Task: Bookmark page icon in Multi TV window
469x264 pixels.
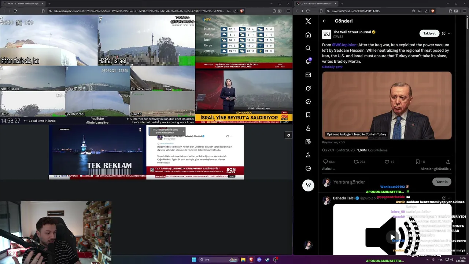Action: point(43,11)
